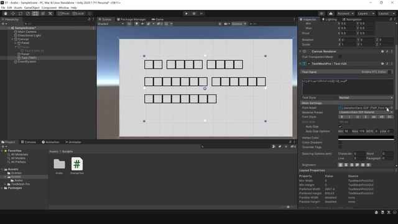This screenshot has width=398, height=224.
Task: Open the Collab services cloud icon
Action: (x=331, y=14)
